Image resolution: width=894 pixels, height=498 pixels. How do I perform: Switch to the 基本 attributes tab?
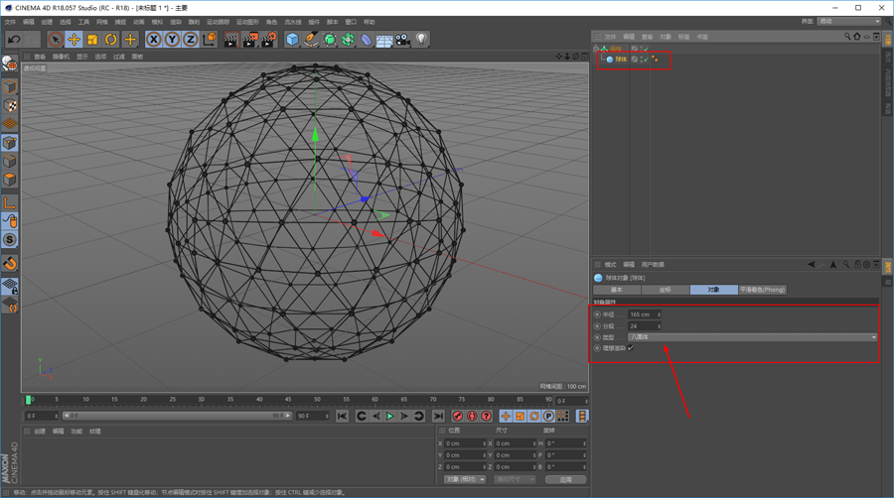(617, 290)
